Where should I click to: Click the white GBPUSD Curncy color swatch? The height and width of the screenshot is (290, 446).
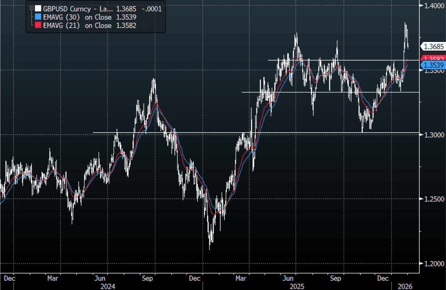tap(38, 8)
